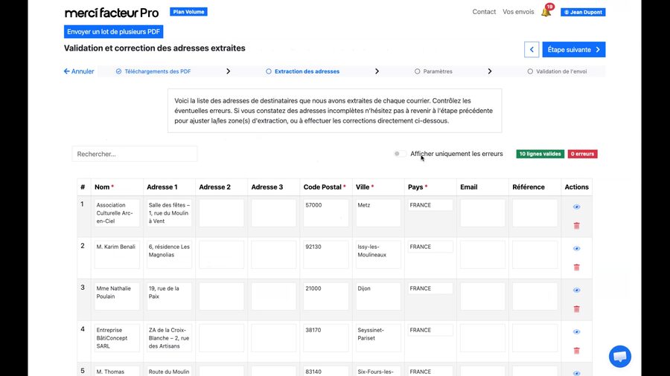Click empty Adresse 3 field in row 4

click(273, 338)
